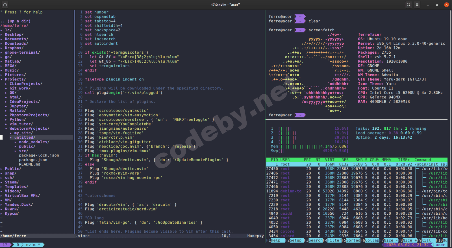Sort htop by the MEM% column header

tap(386, 160)
